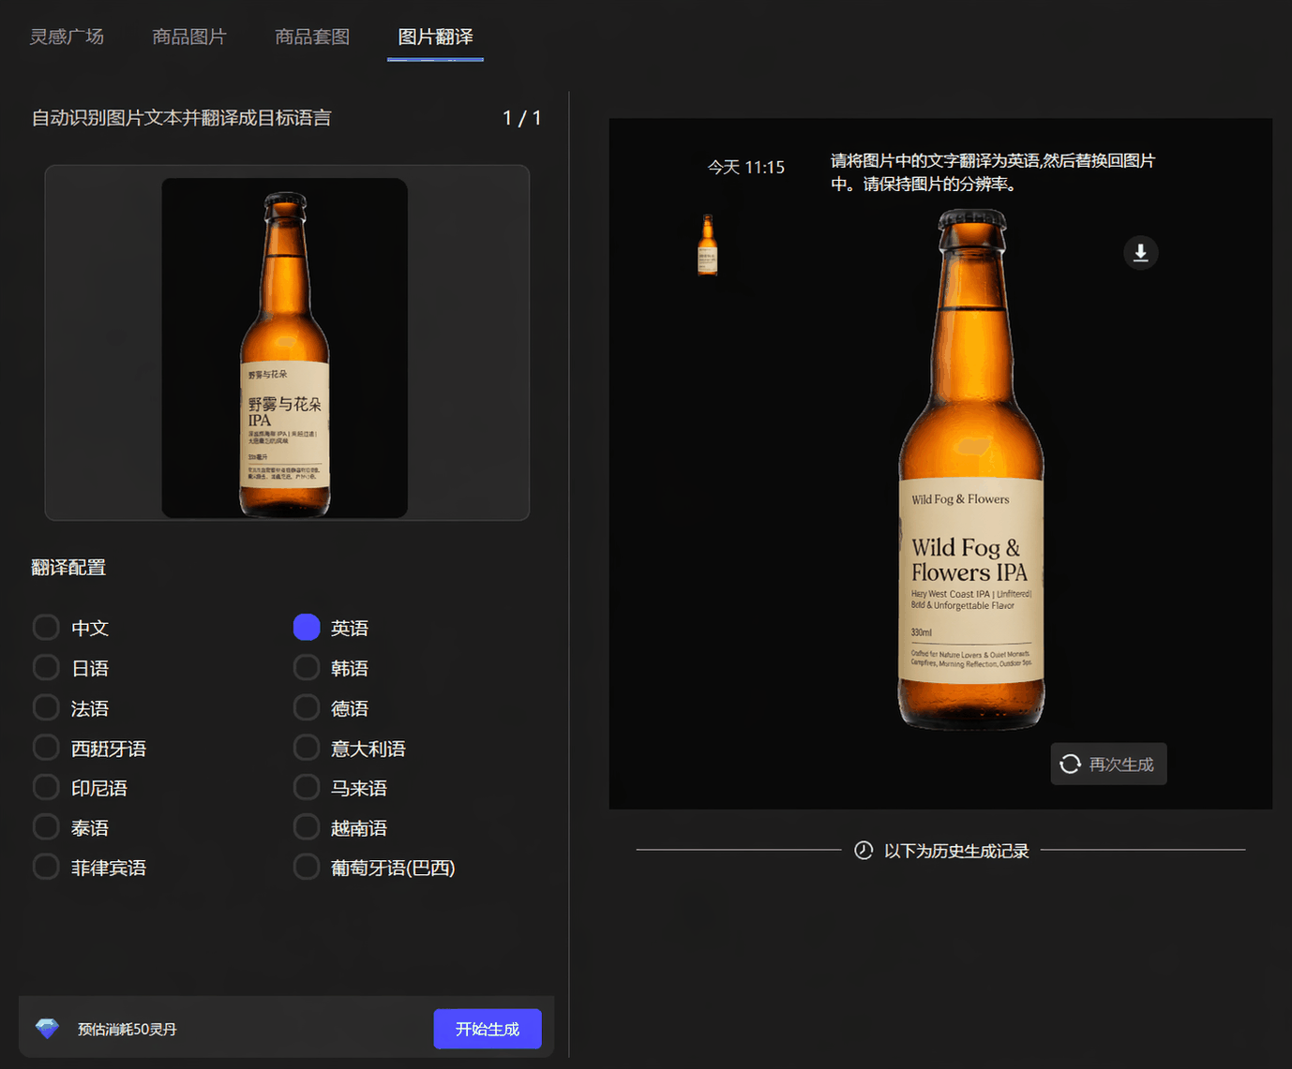Click the refresh icon in 再次生成

(x=1070, y=764)
